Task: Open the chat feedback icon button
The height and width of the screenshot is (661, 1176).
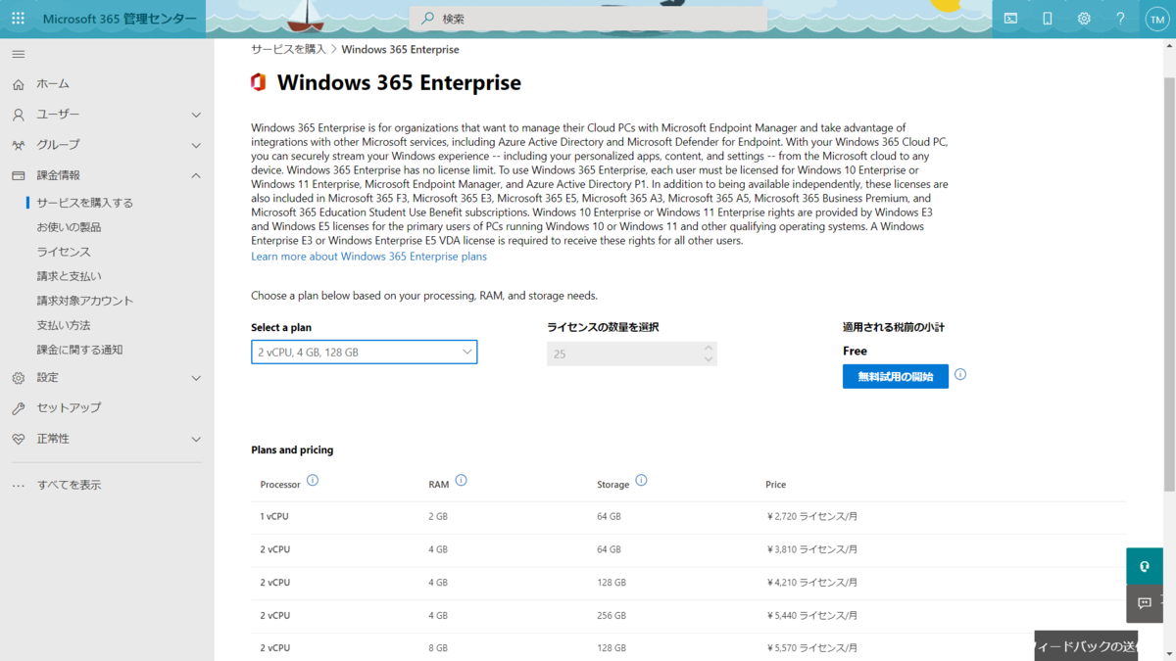Action: click(1145, 603)
